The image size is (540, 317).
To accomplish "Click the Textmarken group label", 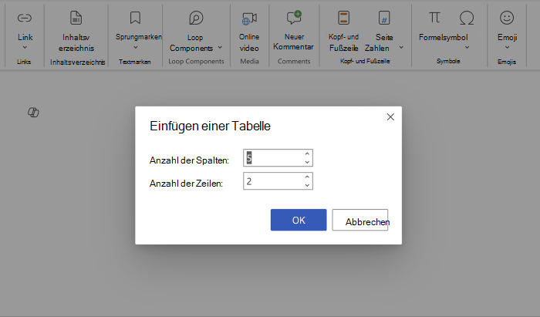I will tap(135, 62).
